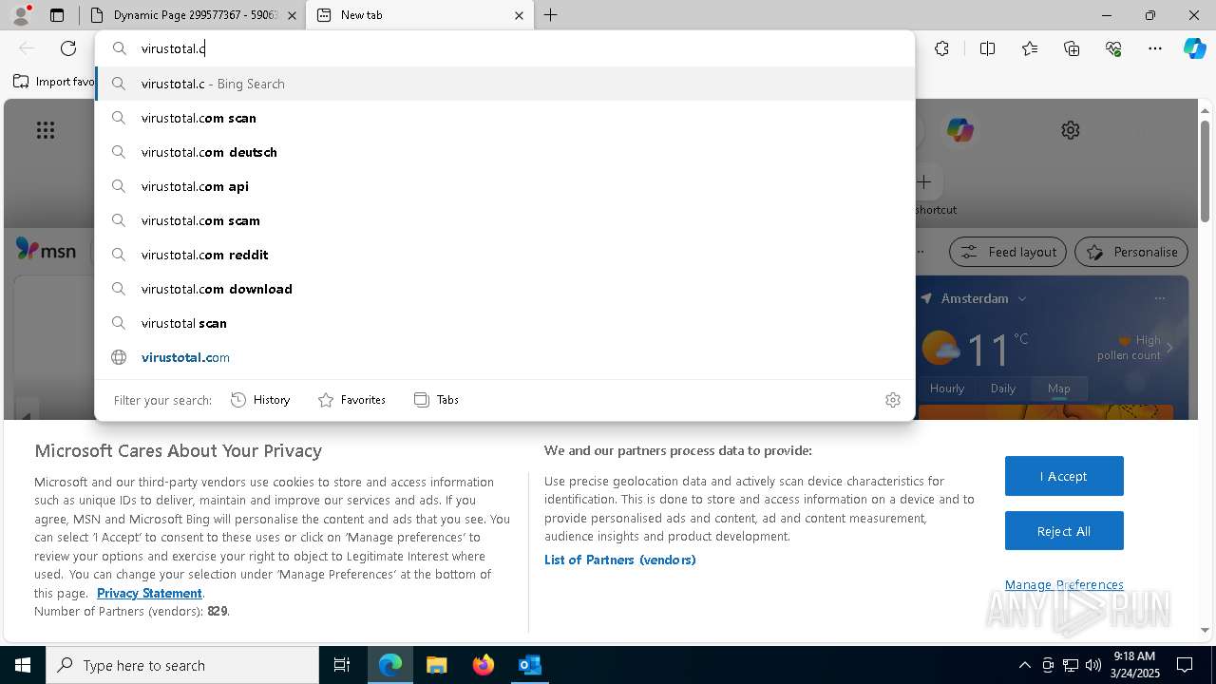The width and height of the screenshot is (1216, 684).
Task: Click the page refresh icon
Action: [68, 48]
